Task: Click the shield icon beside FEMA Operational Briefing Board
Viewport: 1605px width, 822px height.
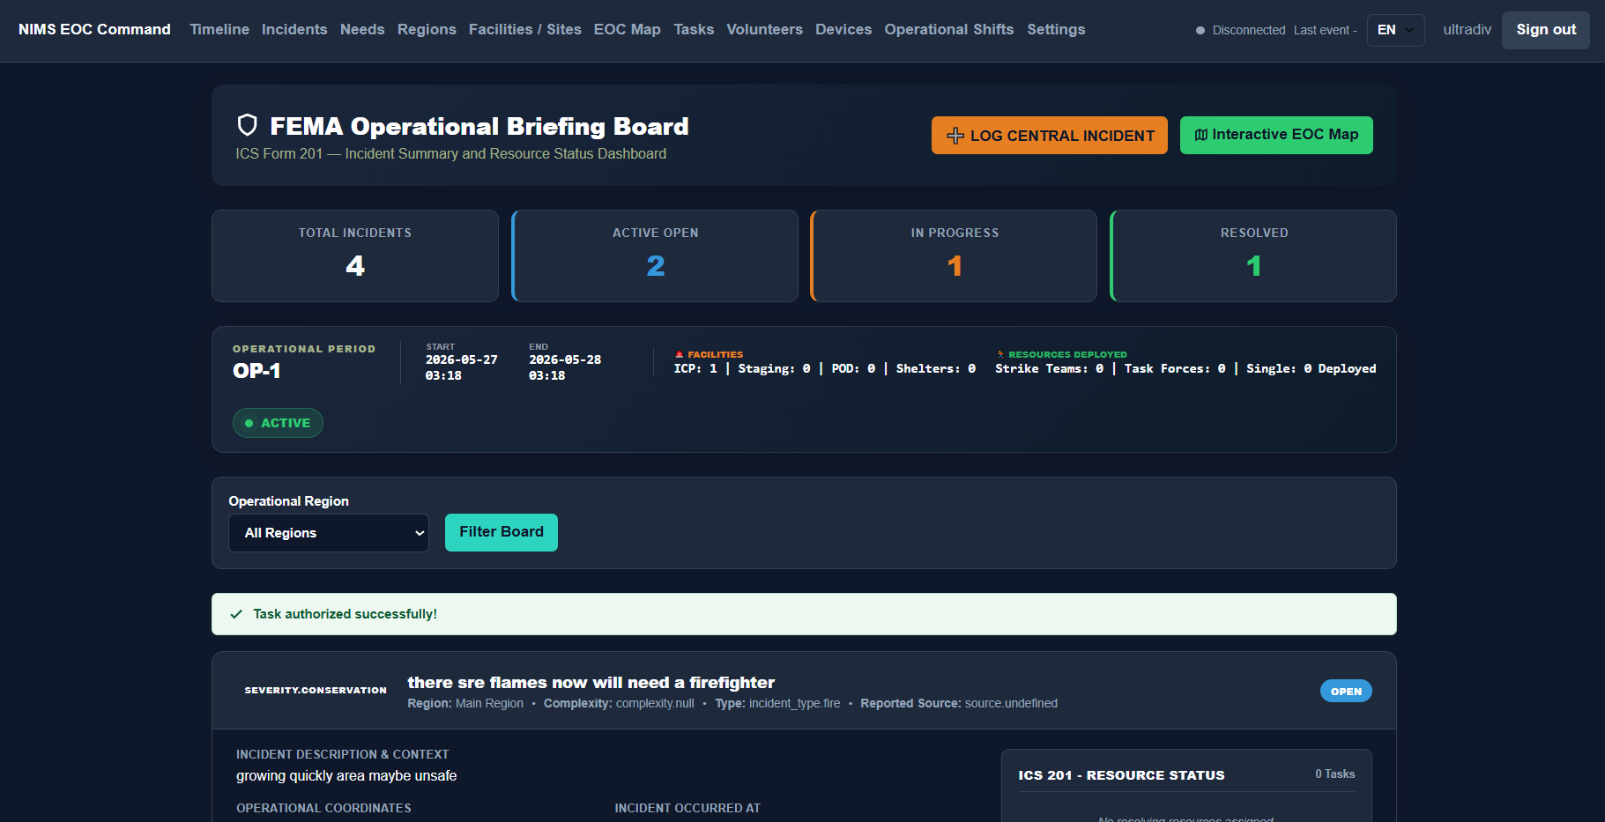Action: point(248,125)
